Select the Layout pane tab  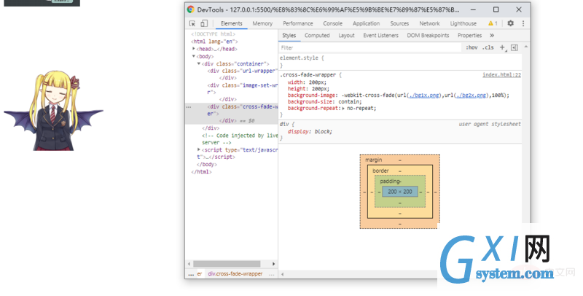pyautogui.click(x=347, y=35)
